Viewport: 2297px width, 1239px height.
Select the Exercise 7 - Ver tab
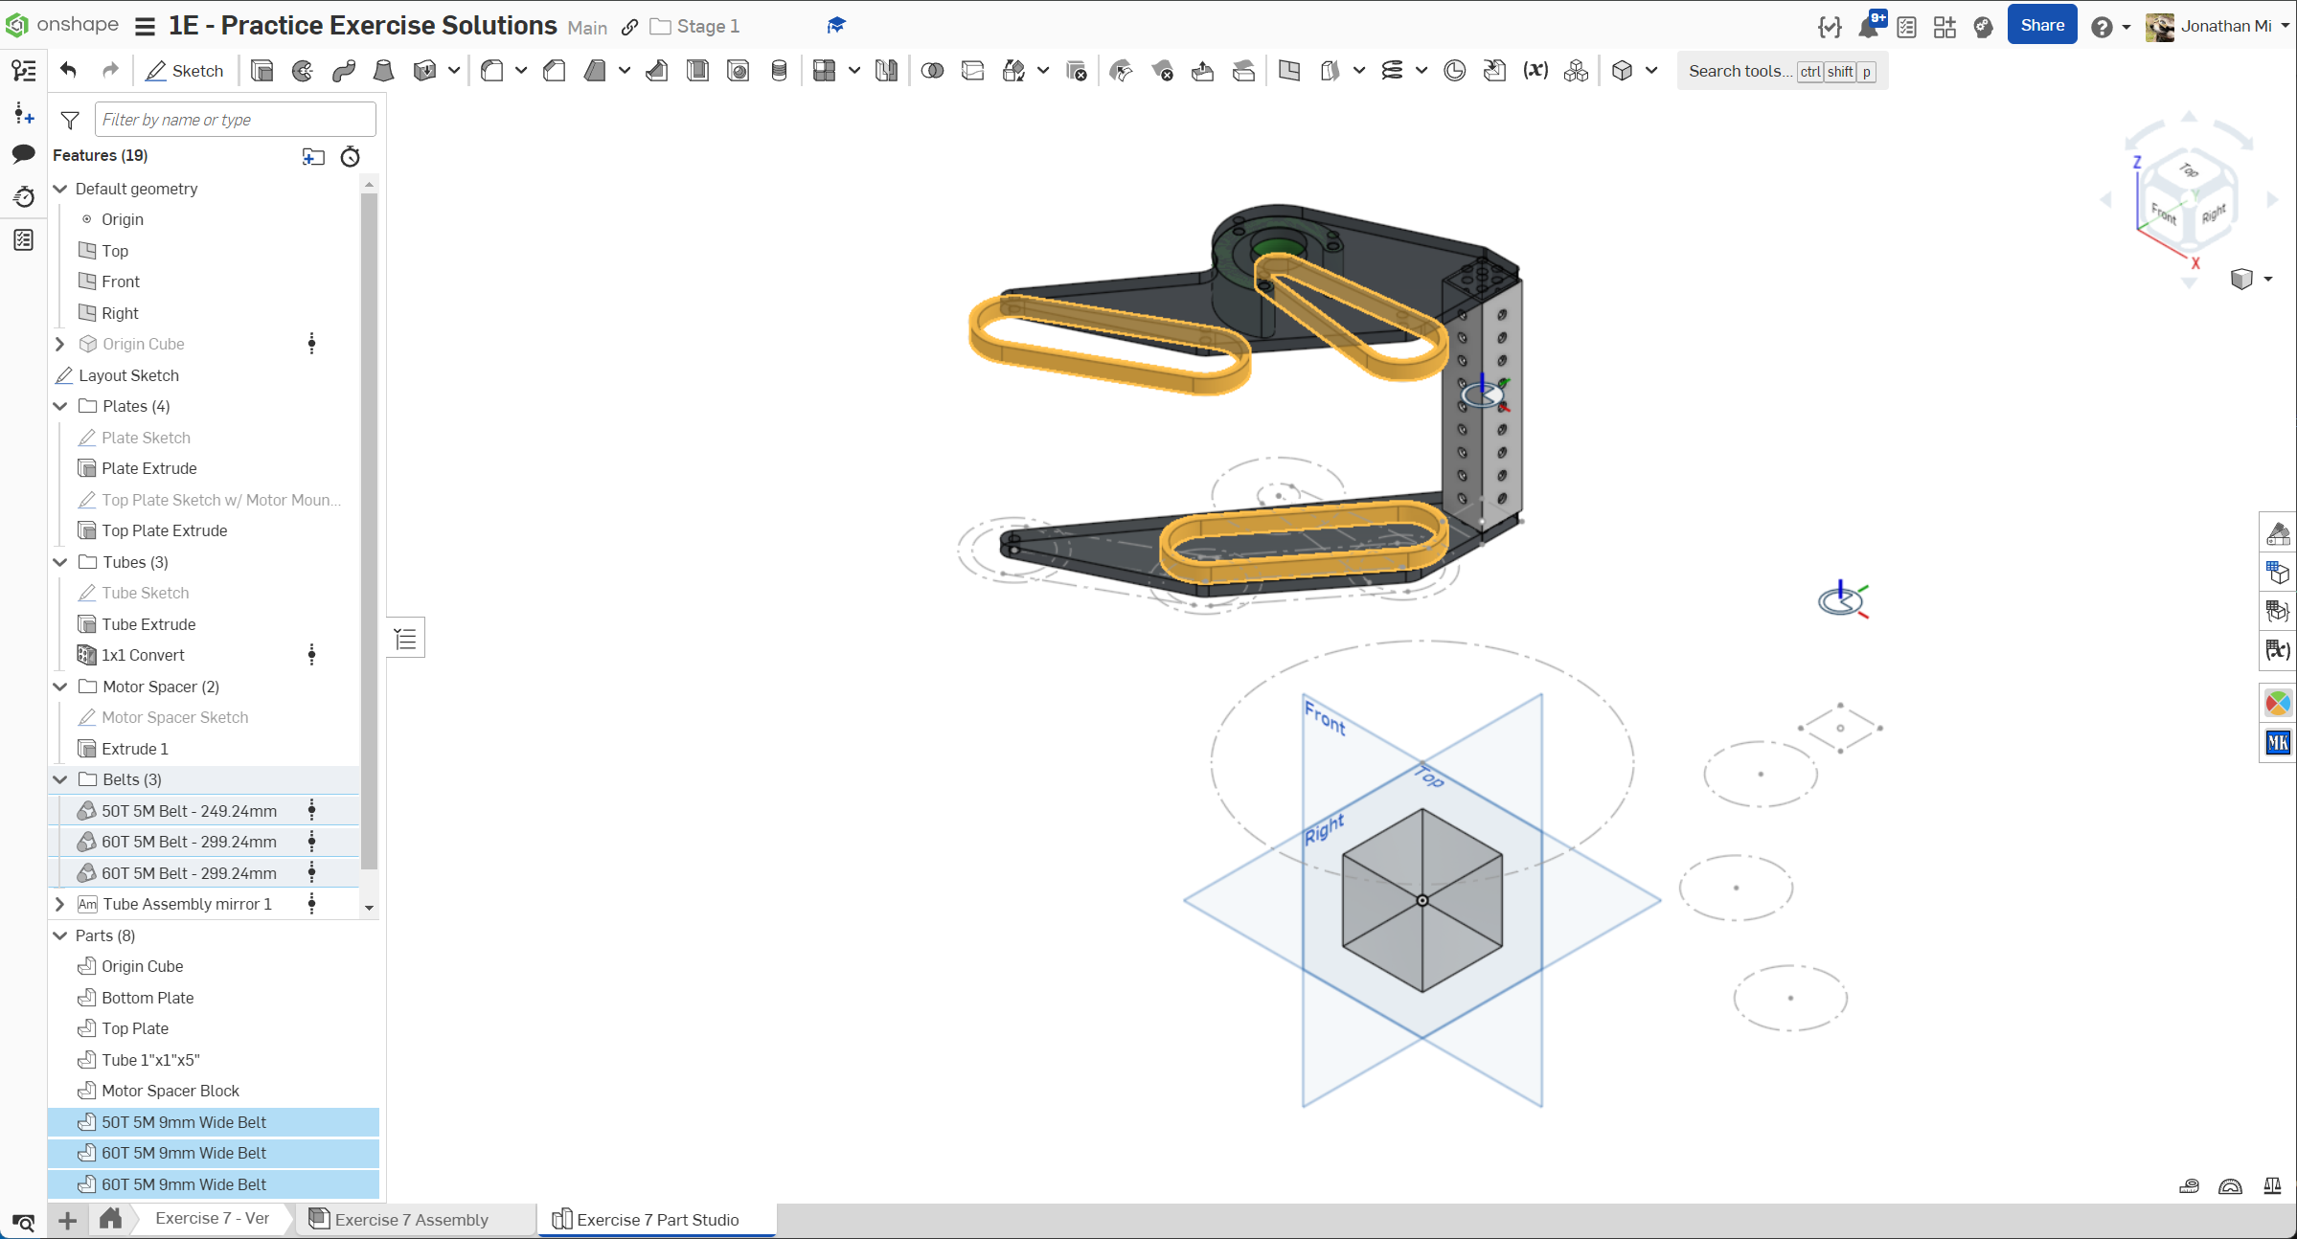pyautogui.click(x=212, y=1218)
